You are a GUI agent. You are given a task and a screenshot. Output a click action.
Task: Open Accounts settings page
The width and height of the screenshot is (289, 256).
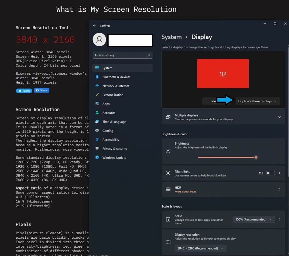[x=123, y=113]
